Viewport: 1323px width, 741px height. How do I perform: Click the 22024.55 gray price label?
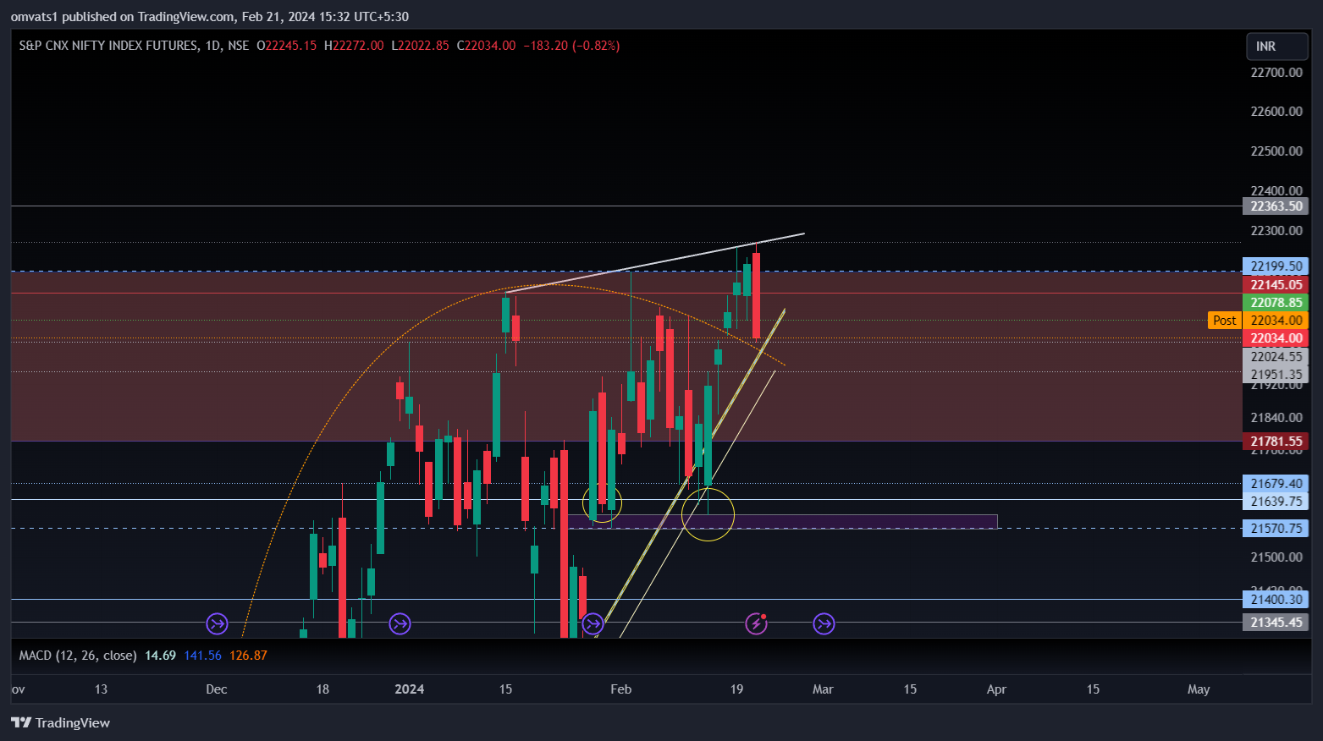point(1276,357)
